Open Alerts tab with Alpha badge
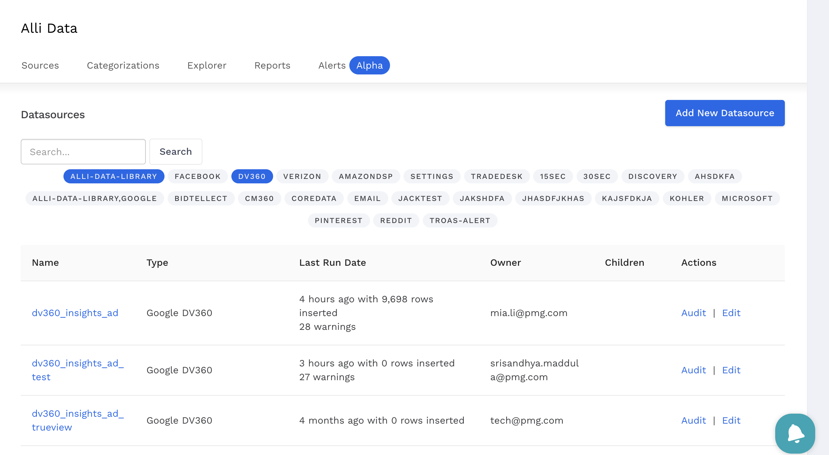Viewport: 829px width, 455px height. 332,65
